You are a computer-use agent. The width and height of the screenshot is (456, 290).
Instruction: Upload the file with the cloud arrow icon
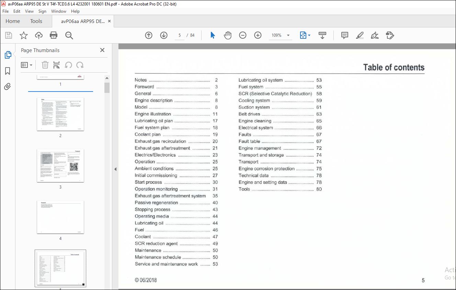(39, 35)
